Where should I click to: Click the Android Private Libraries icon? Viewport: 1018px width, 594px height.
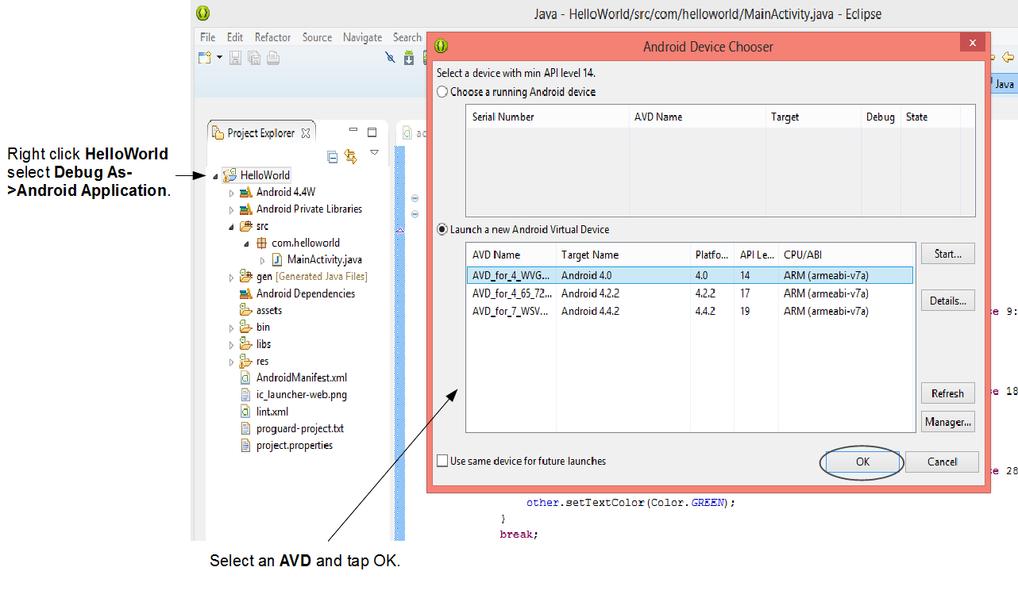click(246, 209)
